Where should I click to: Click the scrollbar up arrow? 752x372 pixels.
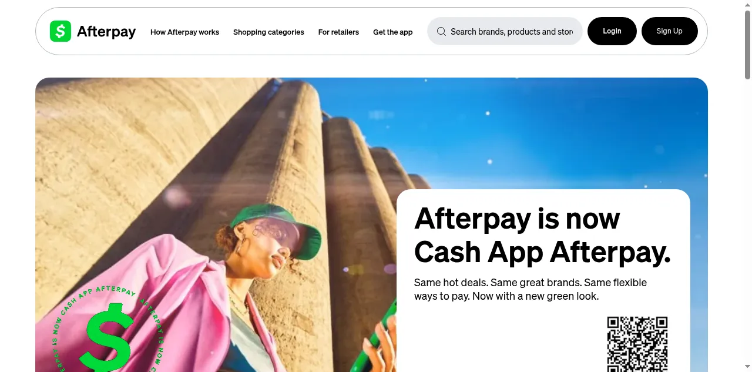[747, 4]
